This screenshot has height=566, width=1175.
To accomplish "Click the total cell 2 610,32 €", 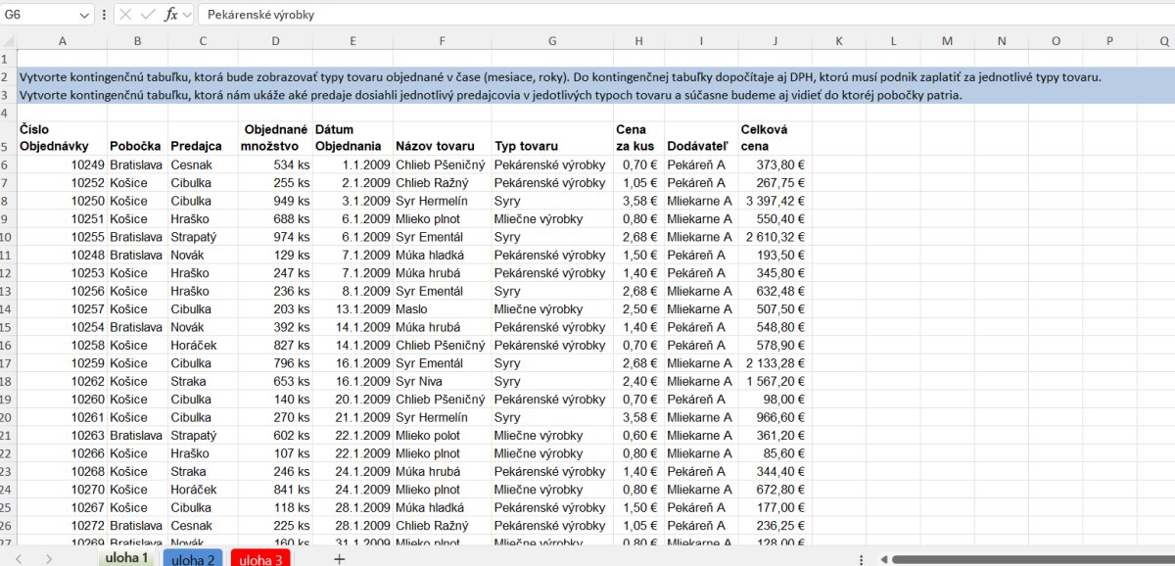I will point(775,237).
